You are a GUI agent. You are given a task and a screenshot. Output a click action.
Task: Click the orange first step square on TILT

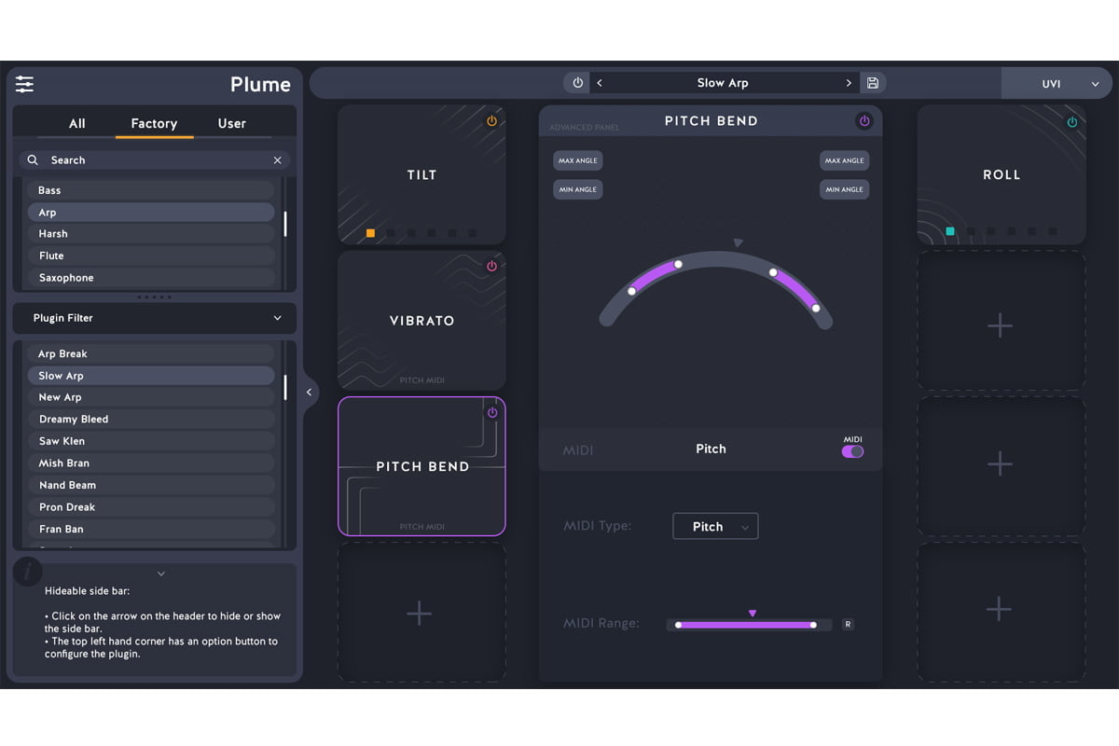point(370,233)
